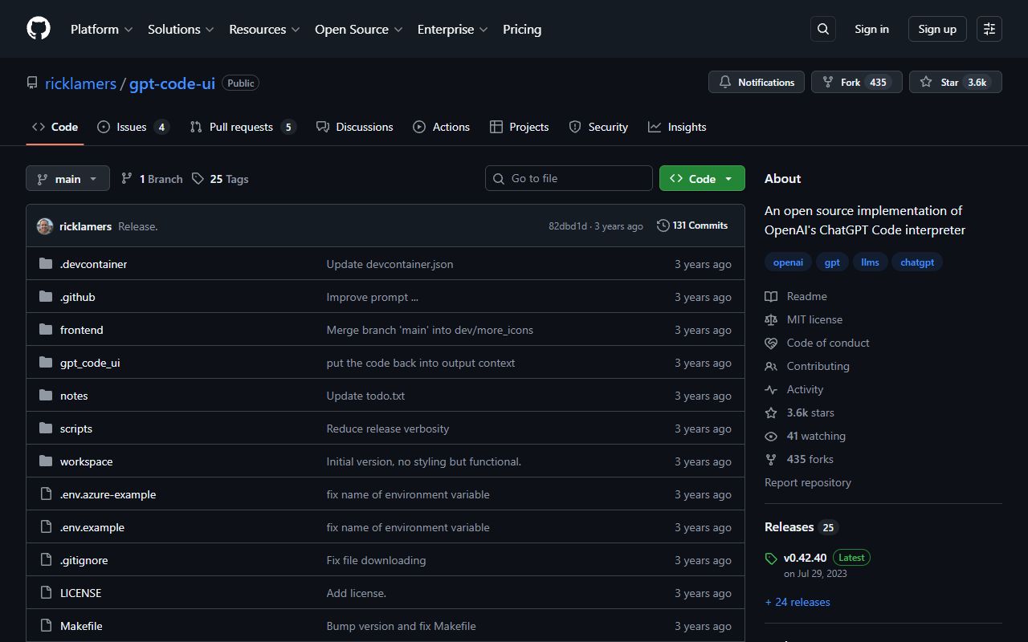Click the Go to file input field
This screenshot has height=642, width=1028.
click(x=569, y=177)
